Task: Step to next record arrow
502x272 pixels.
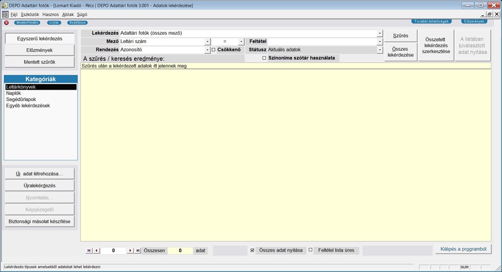Action: pos(131,251)
